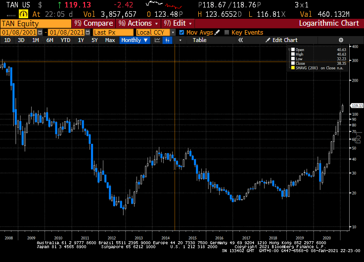This screenshot has width=364, height=262.
Task: Click the 2014 label on the time axis
Action: [x=166, y=238]
